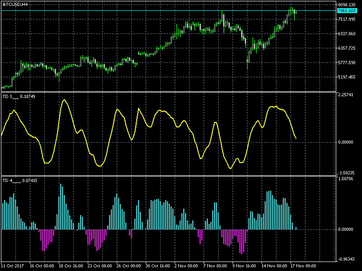Click the -0.96343 TD 4 scale minimum

(x=346, y=259)
